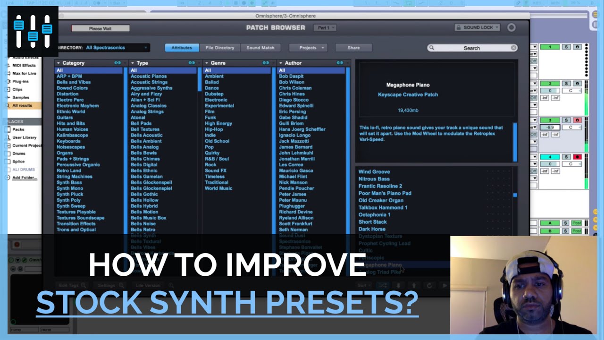This screenshot has width=604, height=340.
Task: Click track 3 volume value -9.9
Action: point(550,127)
